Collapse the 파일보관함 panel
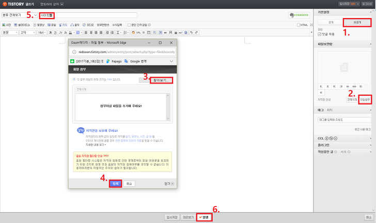 click(370, 44)
